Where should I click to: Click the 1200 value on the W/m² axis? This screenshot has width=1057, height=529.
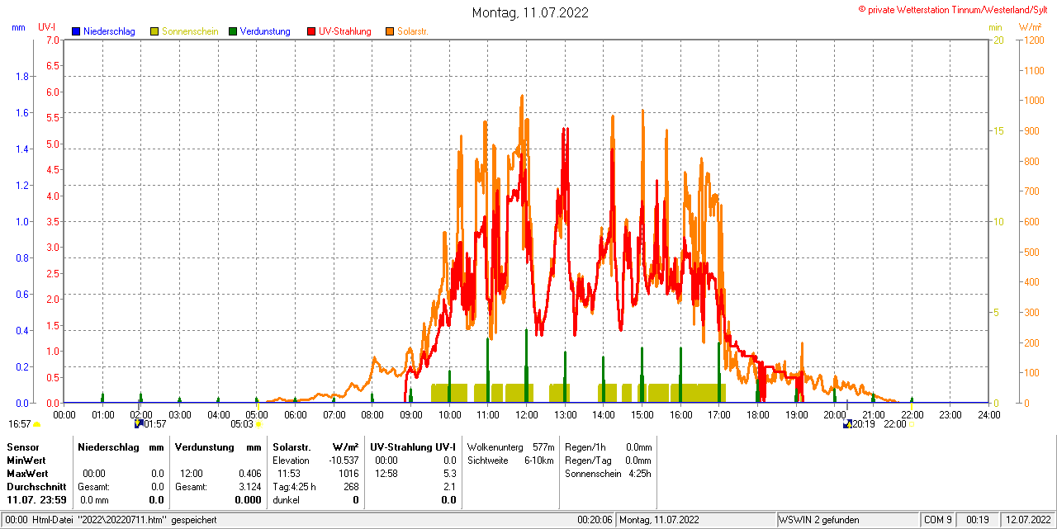[x=1033, y=40]
